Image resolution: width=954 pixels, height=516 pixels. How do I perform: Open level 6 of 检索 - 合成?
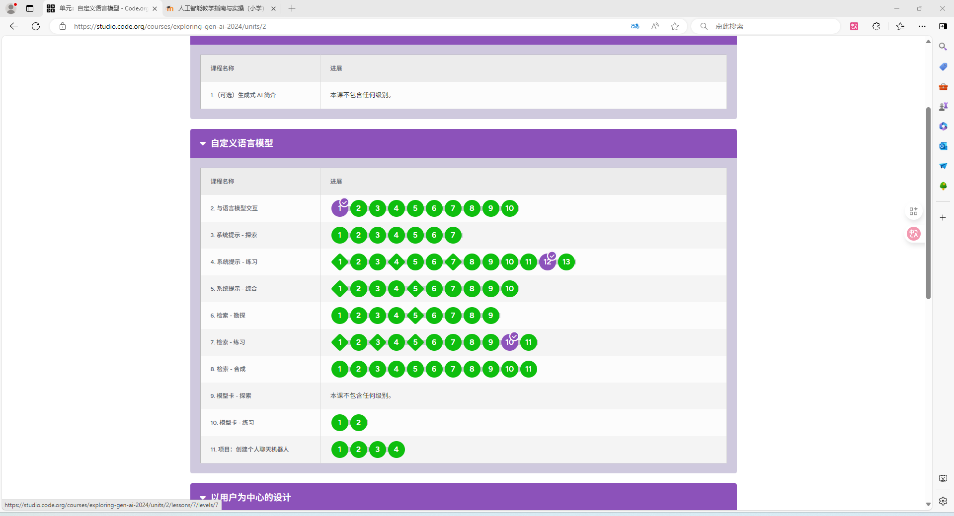434,369
